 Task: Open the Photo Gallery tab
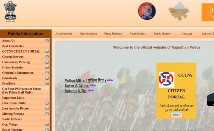coord(138,34)
